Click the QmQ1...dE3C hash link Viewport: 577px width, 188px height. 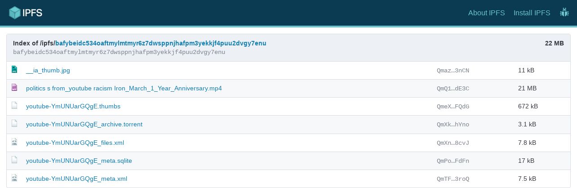(453, 89)
